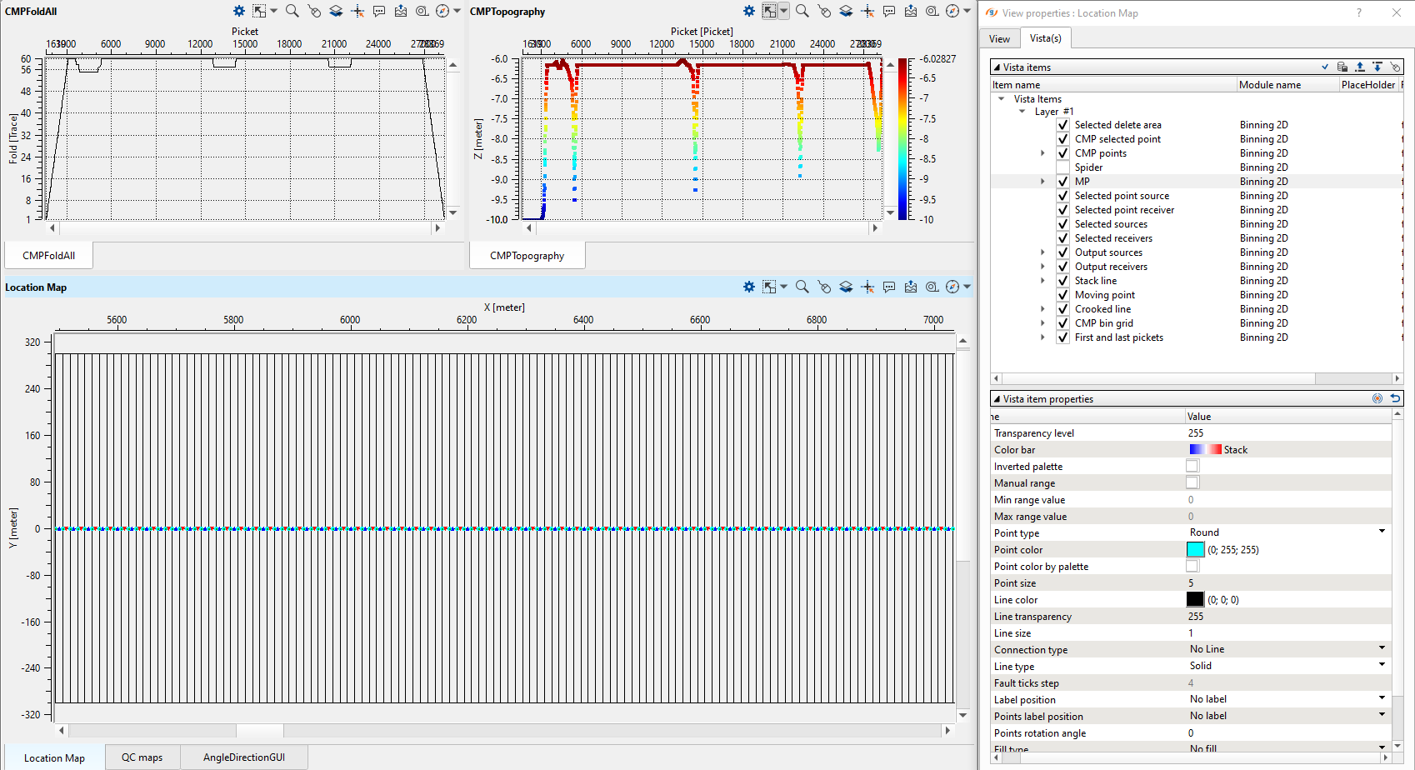Open the Connection type dropdown
Viewport: 1415px width, 770px height.
click(1382, 648)
